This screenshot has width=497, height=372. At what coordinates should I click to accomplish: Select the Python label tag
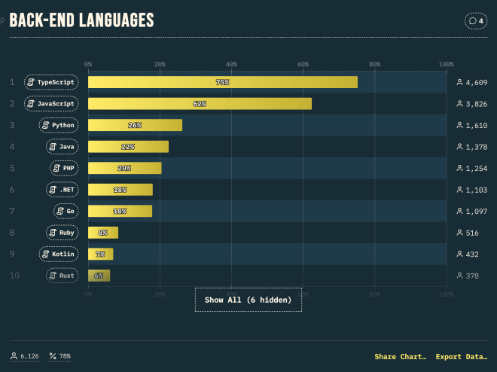(x=59, y=125)
